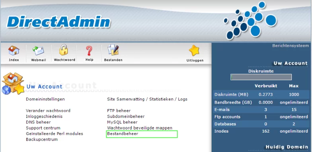Click the Index toolbar label

click(14, 60)
